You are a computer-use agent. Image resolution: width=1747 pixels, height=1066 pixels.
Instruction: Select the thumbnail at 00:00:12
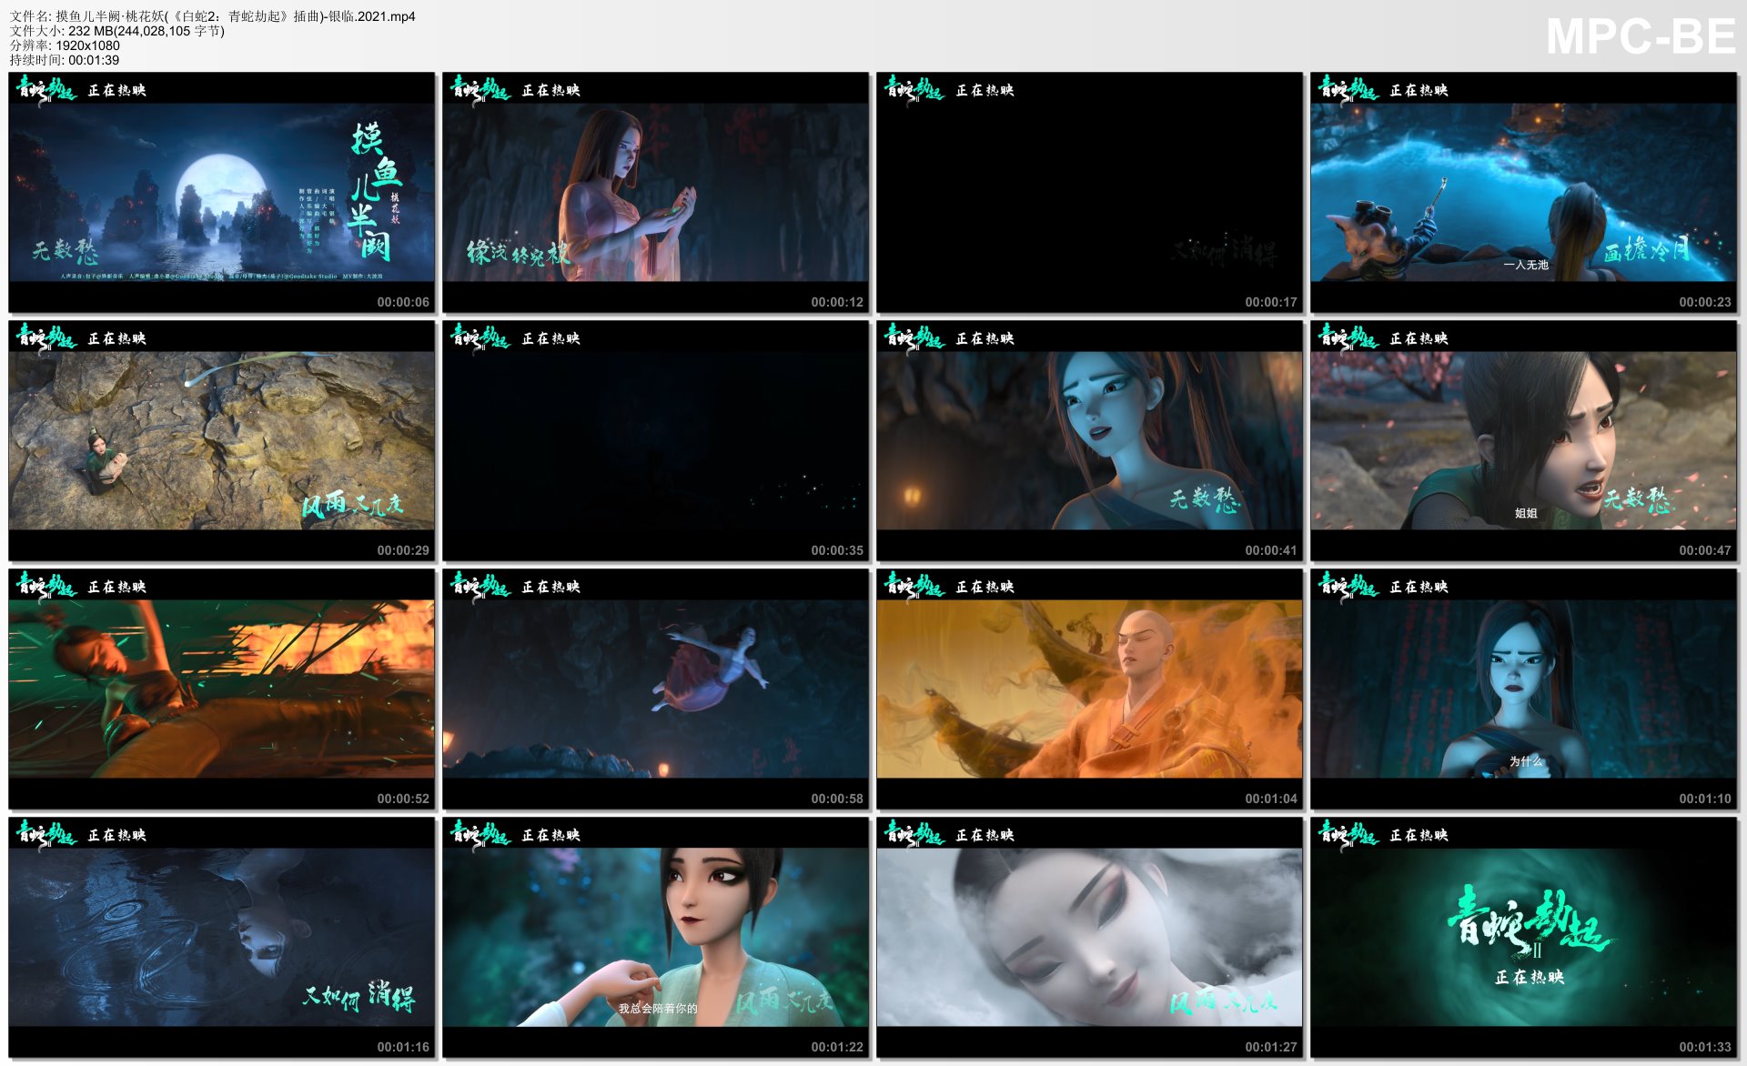(655, 192)
